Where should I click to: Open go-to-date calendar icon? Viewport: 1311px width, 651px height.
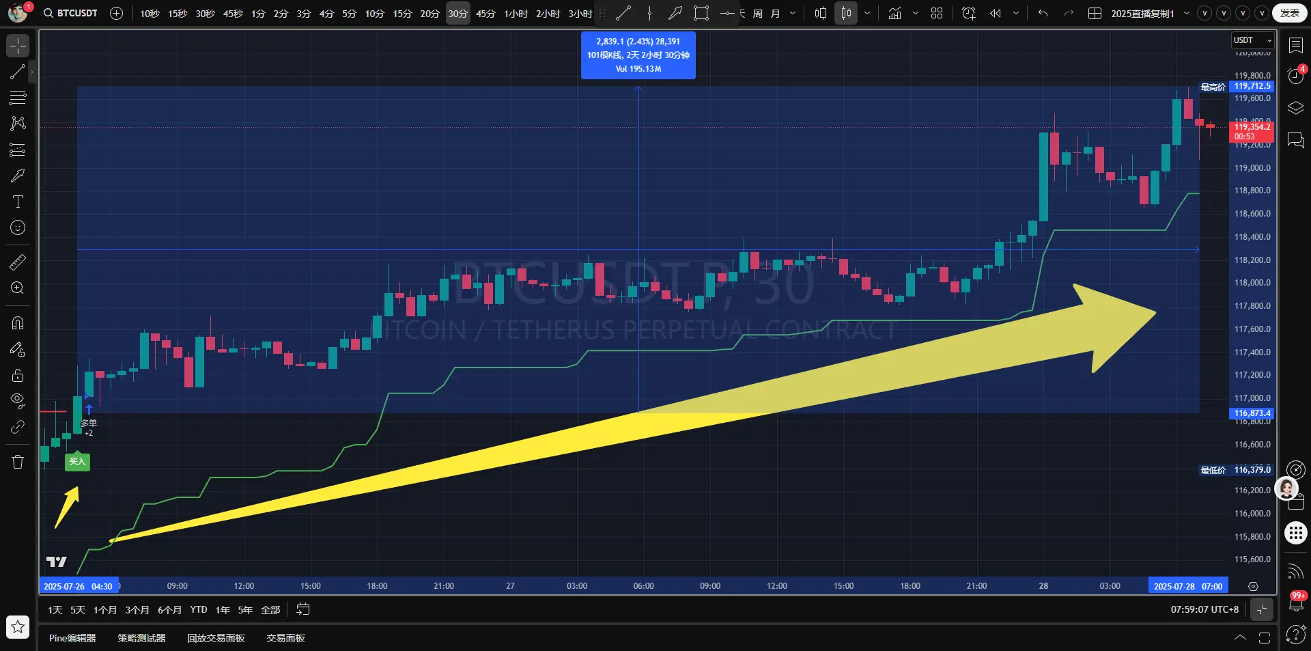click(303, 609)
